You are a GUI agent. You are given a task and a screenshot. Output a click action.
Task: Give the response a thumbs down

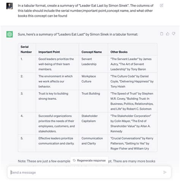[x=174, y=34]
